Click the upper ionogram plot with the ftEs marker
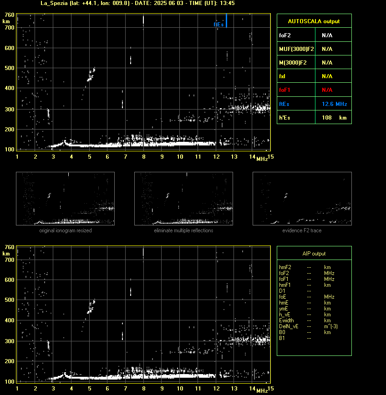 pos(143,82)
